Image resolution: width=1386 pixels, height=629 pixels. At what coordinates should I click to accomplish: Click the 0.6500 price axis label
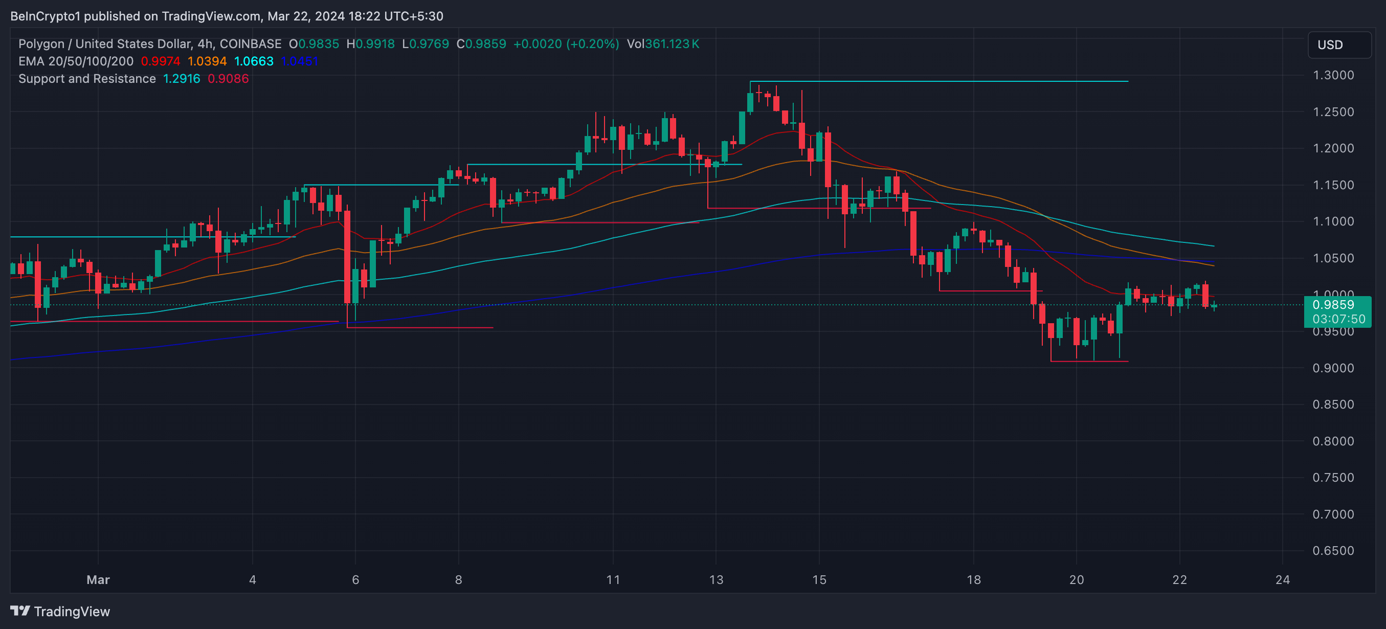(1333, 550)
